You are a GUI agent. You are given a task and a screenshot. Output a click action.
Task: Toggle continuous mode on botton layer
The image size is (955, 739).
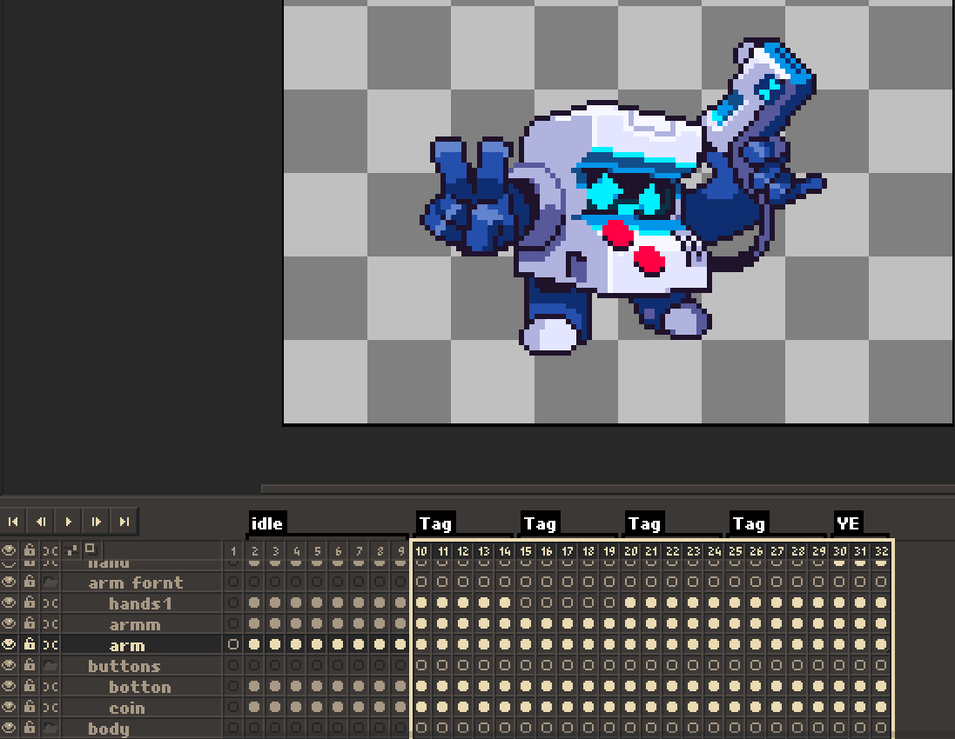[x=50, y=686]
